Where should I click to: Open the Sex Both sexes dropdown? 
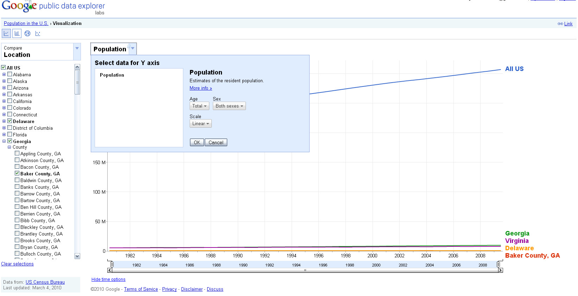point(229,106)
